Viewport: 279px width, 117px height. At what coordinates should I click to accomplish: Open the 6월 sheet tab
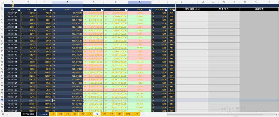point(90,114)
